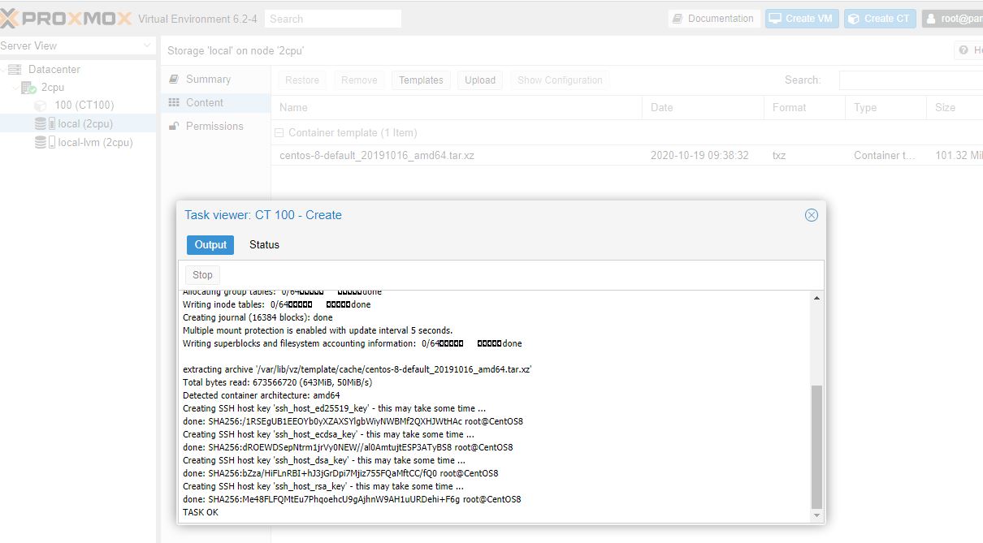
Task: Click the Create VM button
Action: tap(802, 19)
